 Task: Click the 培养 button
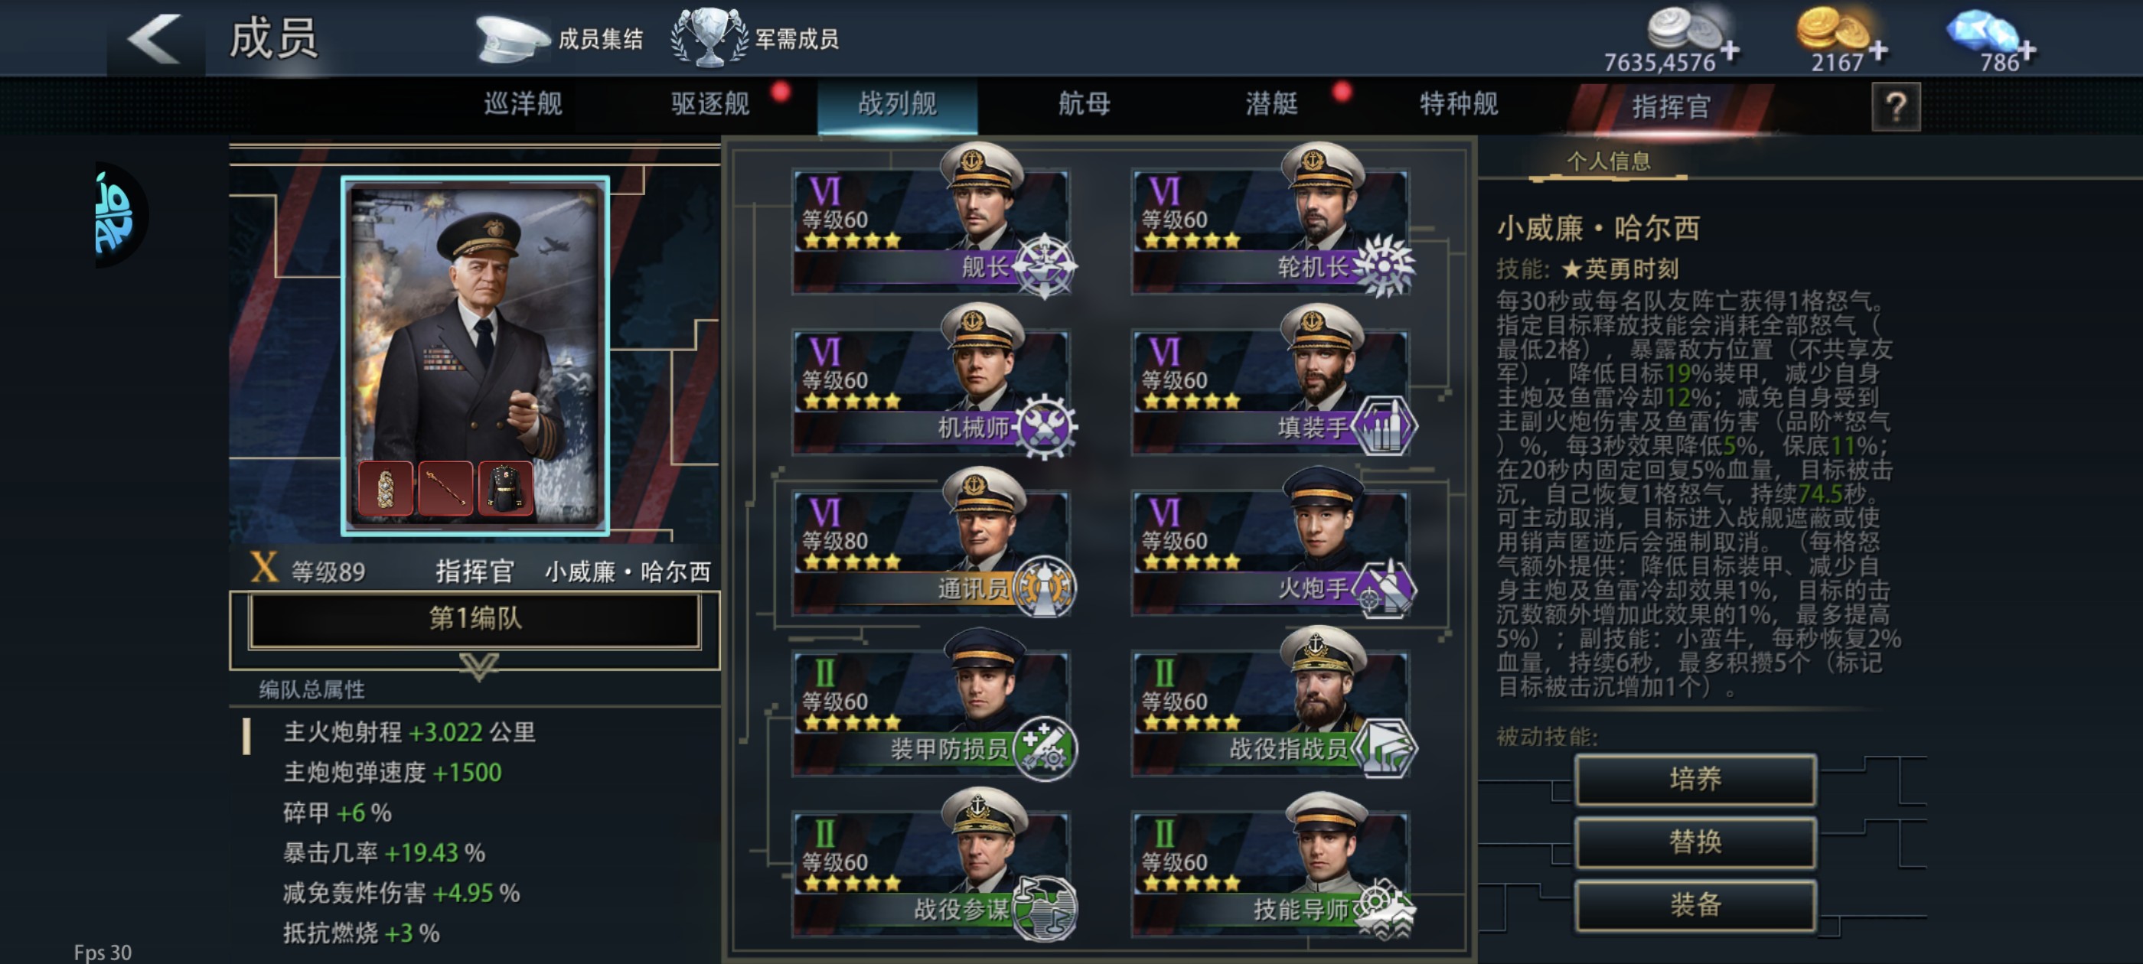(1695, 780)
